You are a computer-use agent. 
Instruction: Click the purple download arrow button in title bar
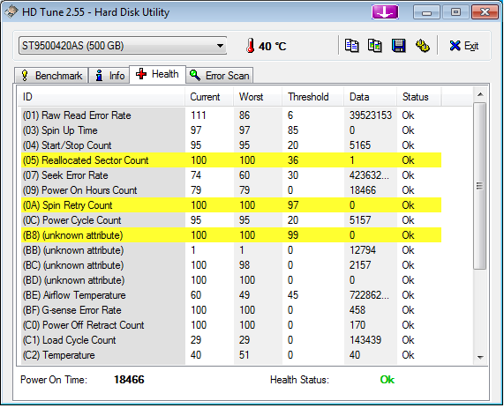[x=385, y=12]
